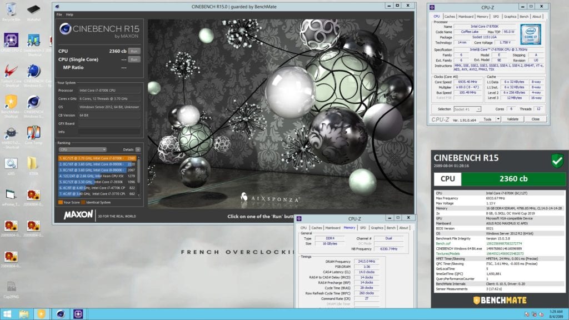Click the MAXON logo in Cinebench
Image resolution: width=569 pixels, height=320 pixels.
pyautogui.click(x=78, y=215)
